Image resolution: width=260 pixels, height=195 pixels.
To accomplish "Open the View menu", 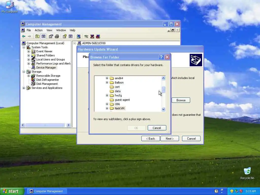I will pos(49,30).
